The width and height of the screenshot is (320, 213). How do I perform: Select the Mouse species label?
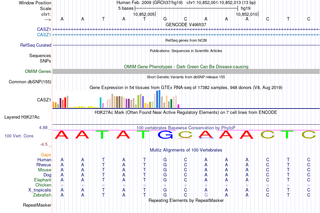[x=44, y=170]
